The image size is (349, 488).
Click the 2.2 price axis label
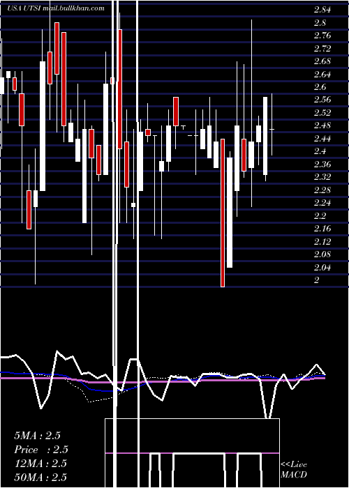[x=320, y=216]
